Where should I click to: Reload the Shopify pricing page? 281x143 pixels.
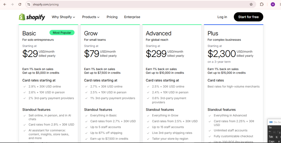coord(20,4)
